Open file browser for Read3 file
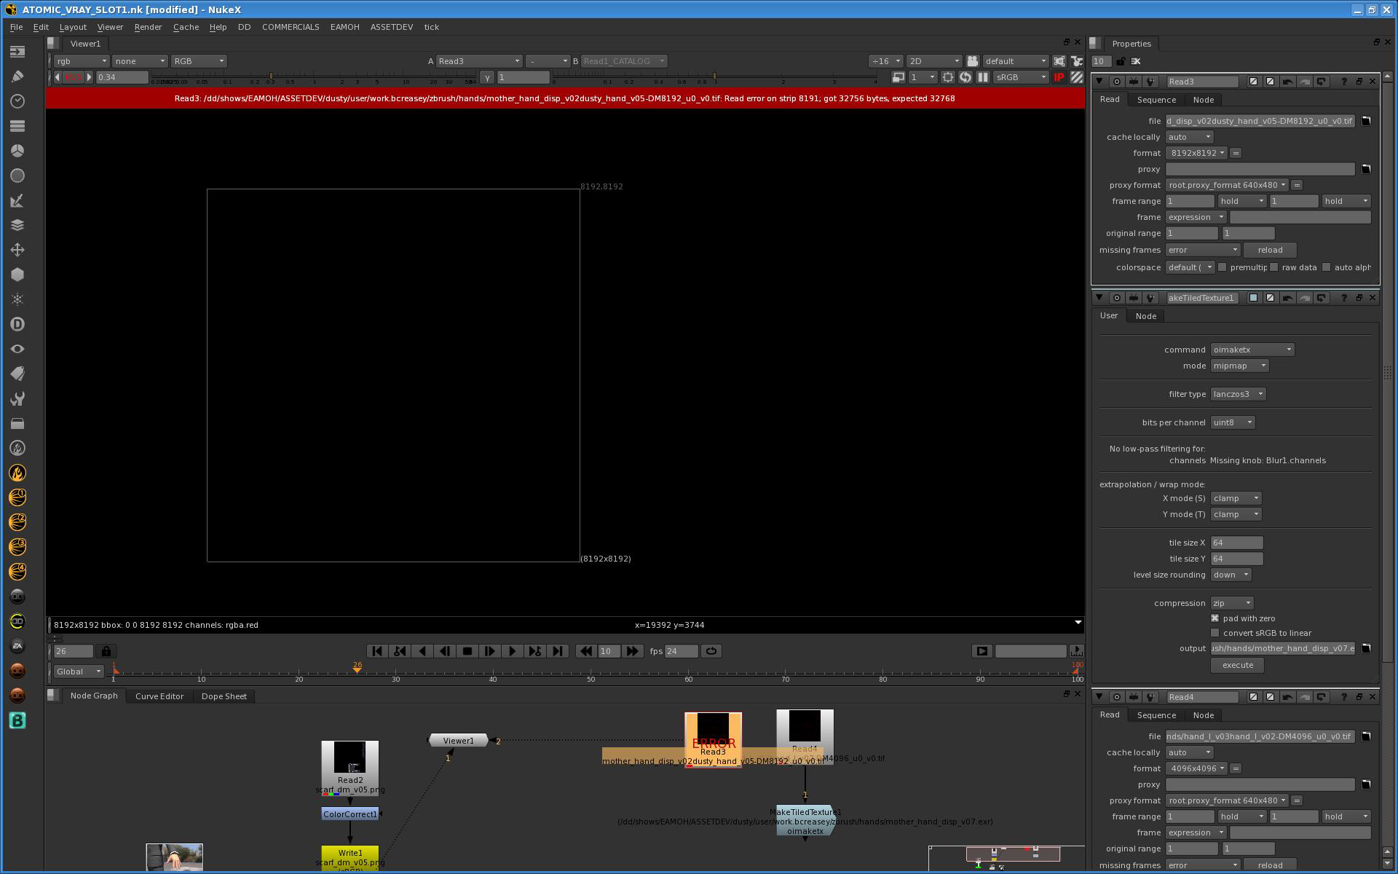1398x874 pixels. pos(1366,121)
